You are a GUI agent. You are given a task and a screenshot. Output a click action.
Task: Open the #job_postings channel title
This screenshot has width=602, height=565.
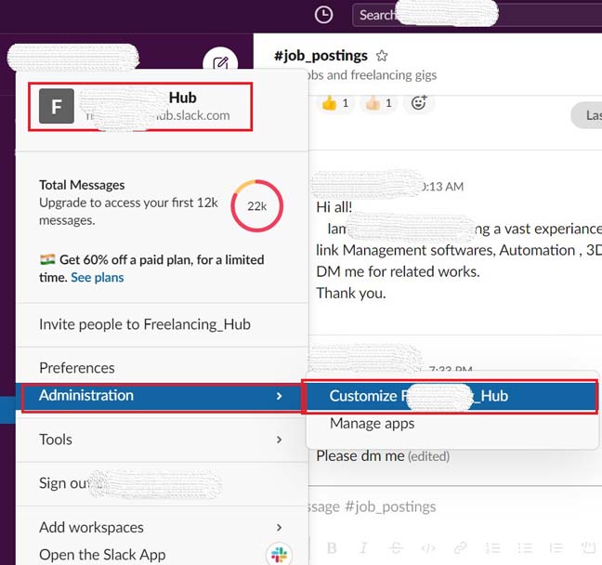pyautogui.click(x=321, y=56)
